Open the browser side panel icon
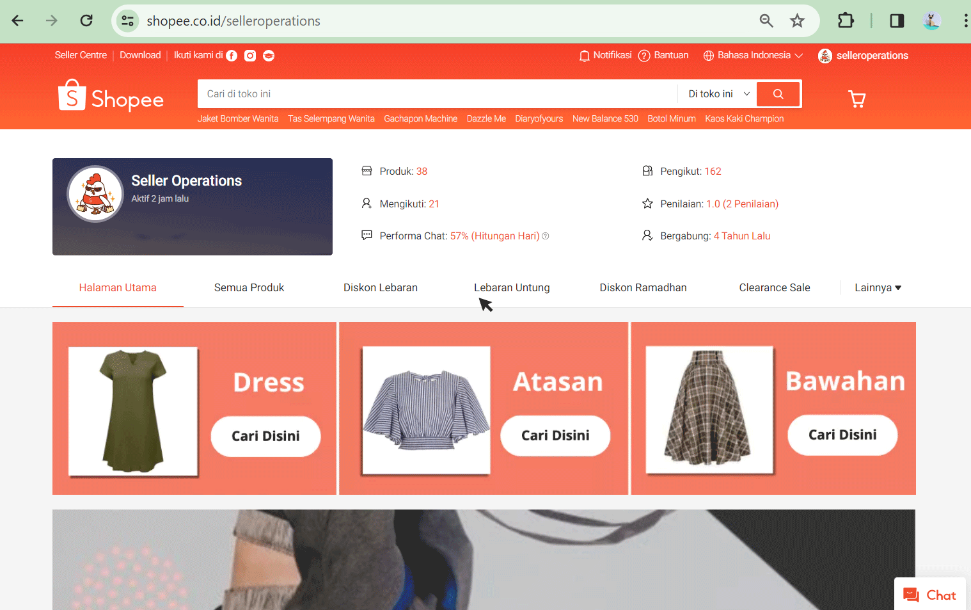This screenshot has width=971, height=610. pyautogui.click(x=897, y=20)
